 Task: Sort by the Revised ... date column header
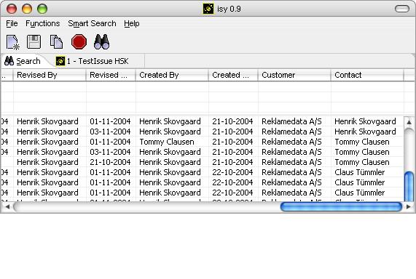point(111,75)
